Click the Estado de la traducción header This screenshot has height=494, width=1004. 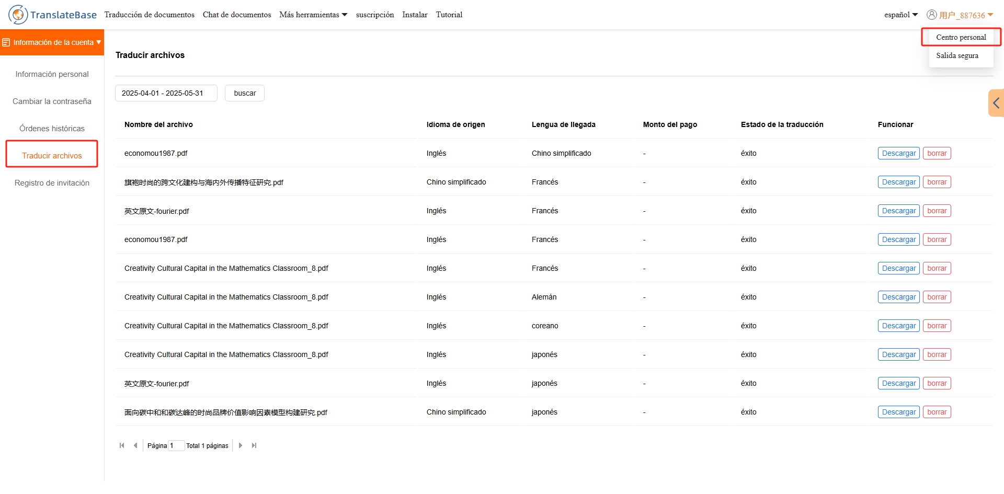click(x=782, y=124)
